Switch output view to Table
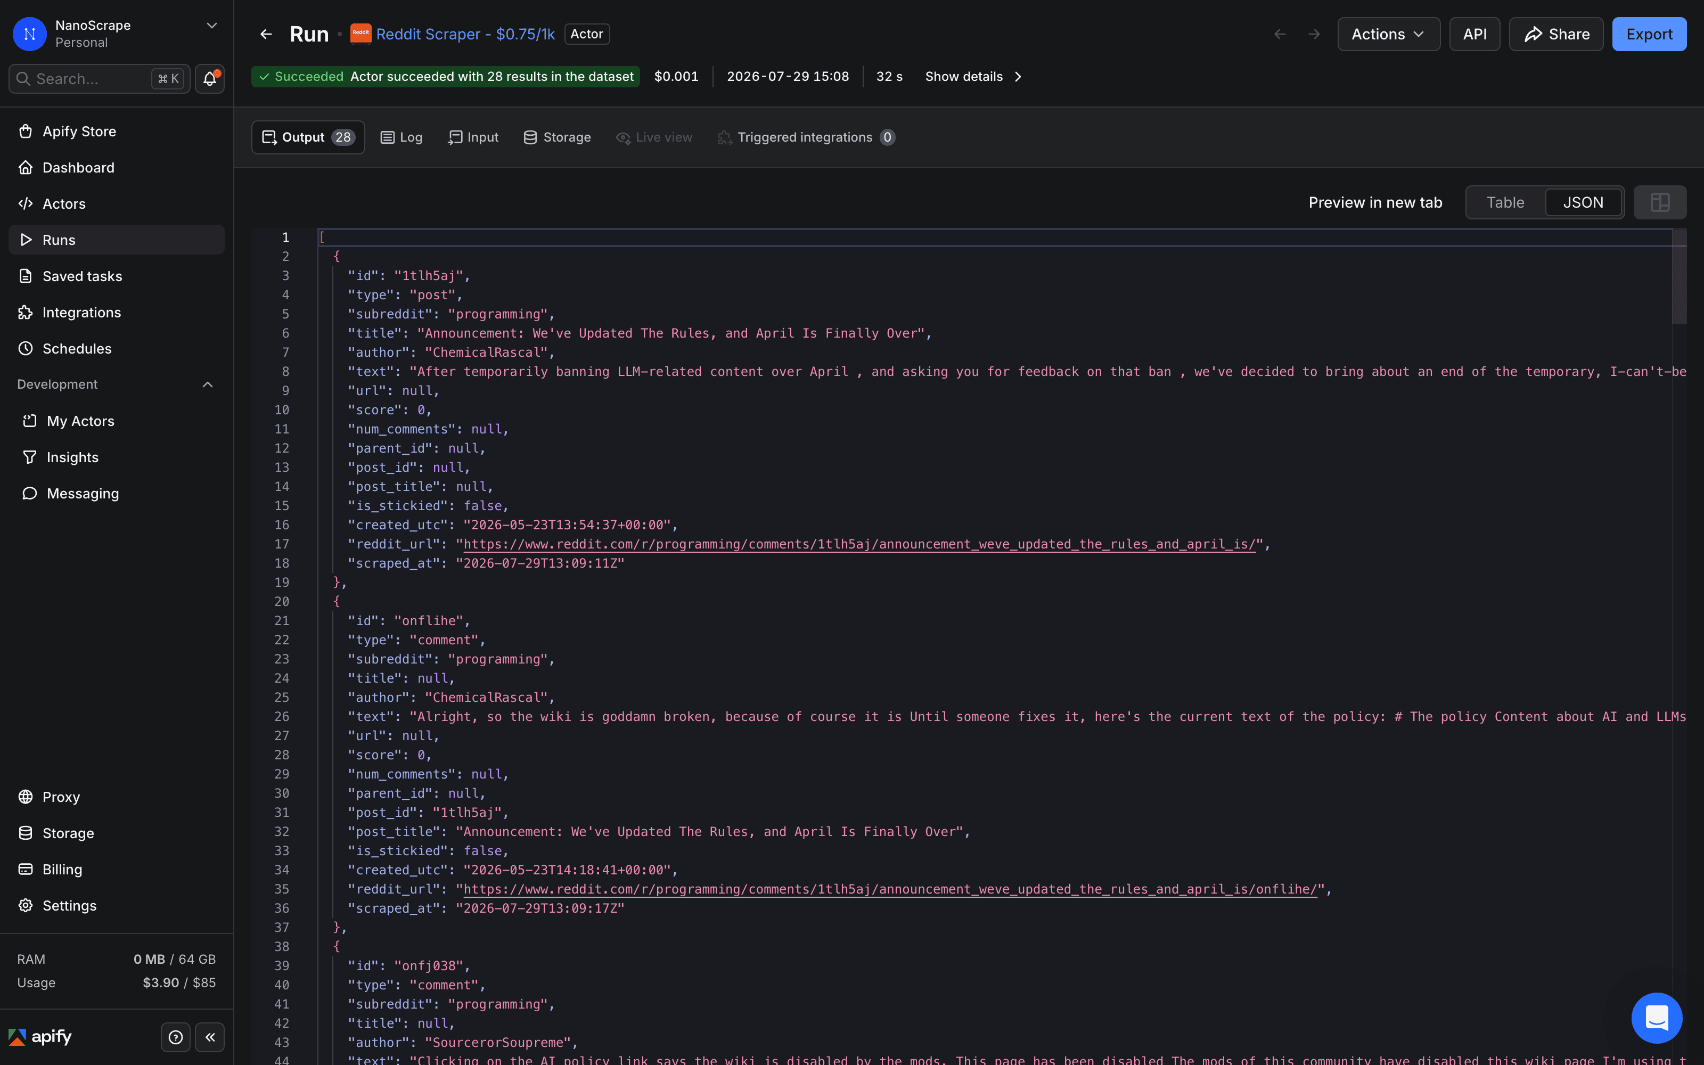1704x1065 pixels. pyautogui.click(x=1505, y=202)
